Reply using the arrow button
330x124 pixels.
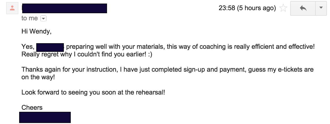(303, 8)
